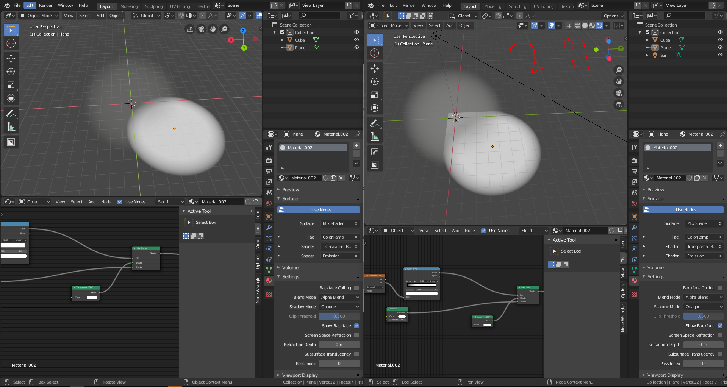This screenshot has height=387, width=727.
Task: Open Material properties tab in right window
Action: coord(634,281)
